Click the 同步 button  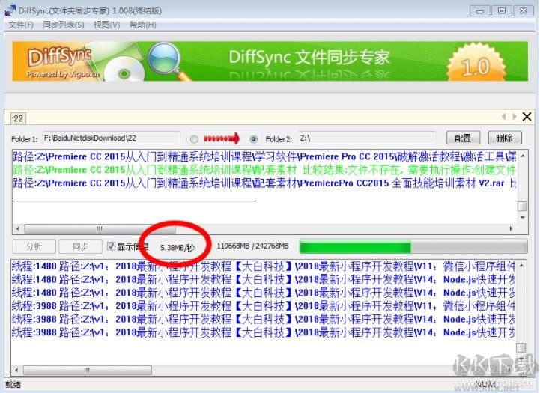pos(80,246)
